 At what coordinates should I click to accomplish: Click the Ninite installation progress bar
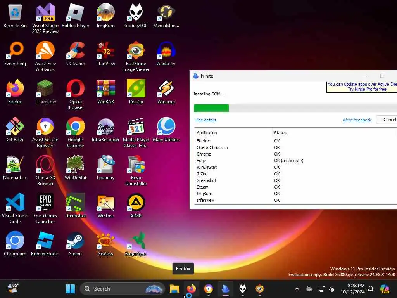coord(295,108)
